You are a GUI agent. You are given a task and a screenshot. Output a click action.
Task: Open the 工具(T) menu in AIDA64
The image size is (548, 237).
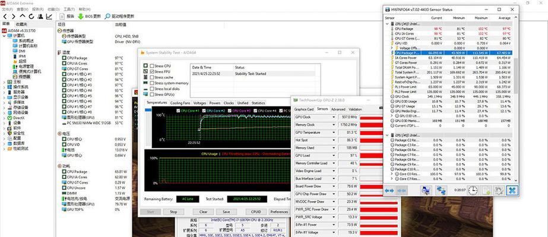click(69, 9)
